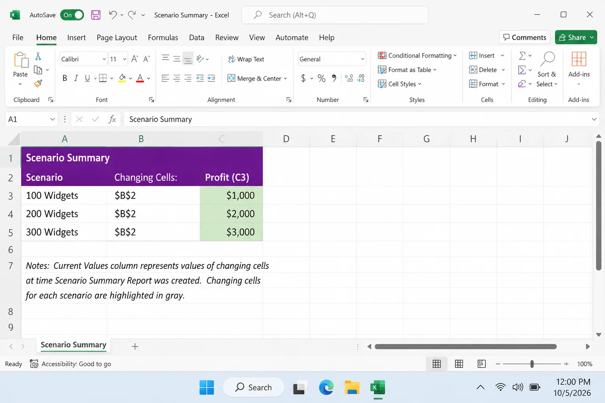Viewport: 605px width, 403px height.
Task: Click the Share button
Action: tap(576, 37)
